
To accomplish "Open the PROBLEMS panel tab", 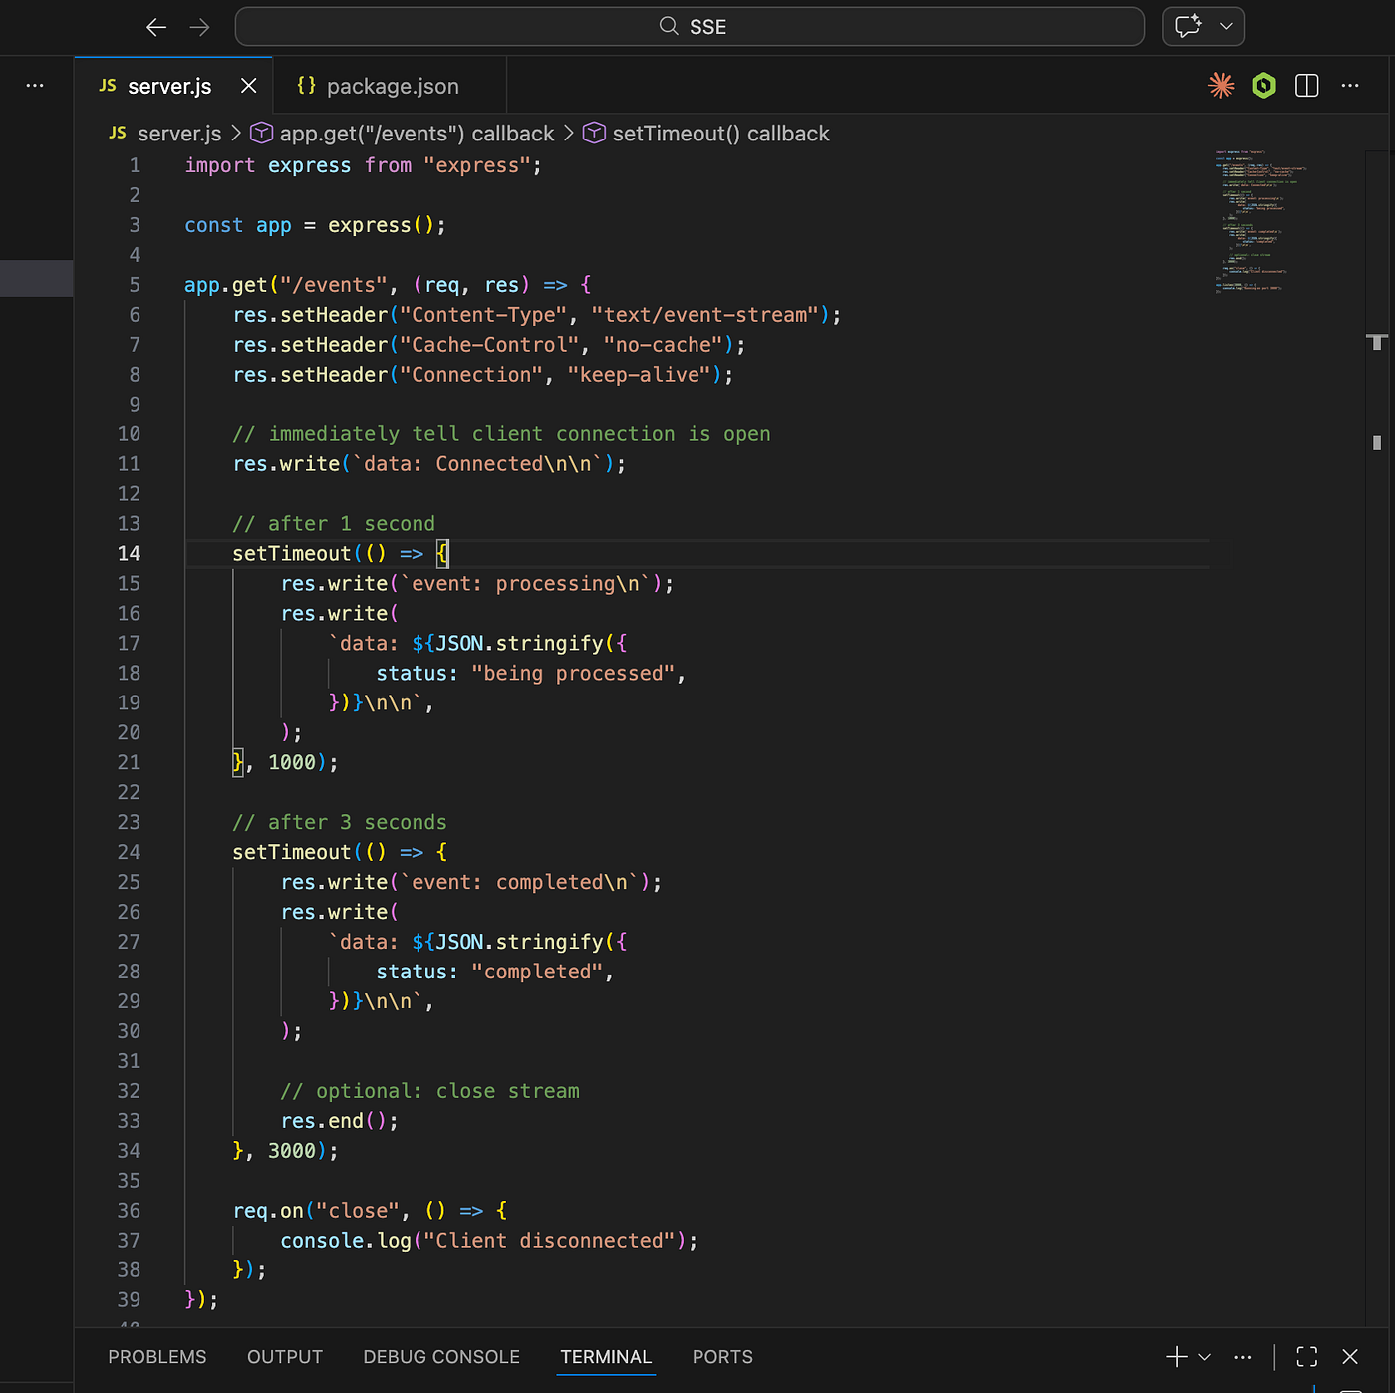I will tap(157, 1357).
